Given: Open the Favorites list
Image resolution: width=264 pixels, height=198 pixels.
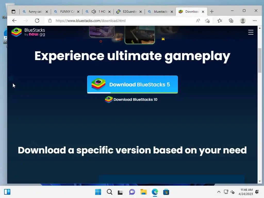Looking at the screenshot, I should coord(220,21).
